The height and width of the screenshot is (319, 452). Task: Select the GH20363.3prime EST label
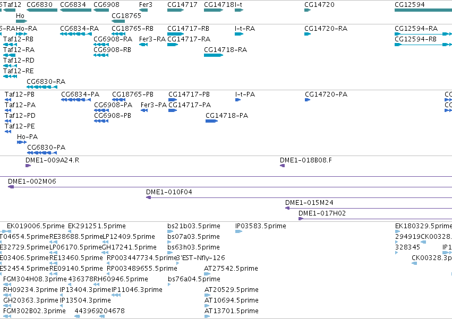pos(31,300)
